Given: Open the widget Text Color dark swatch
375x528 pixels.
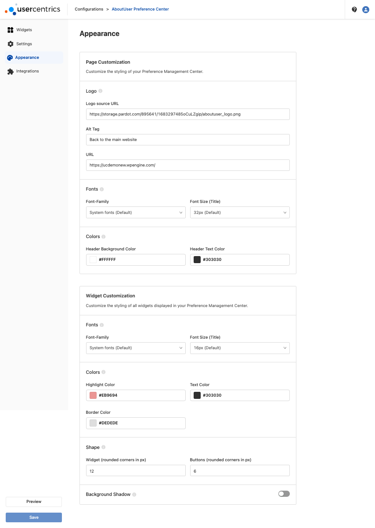Looking at the screenshot, I should (x=197, y=395).
